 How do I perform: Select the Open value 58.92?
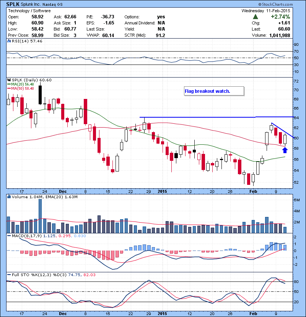tap(37, 17)
